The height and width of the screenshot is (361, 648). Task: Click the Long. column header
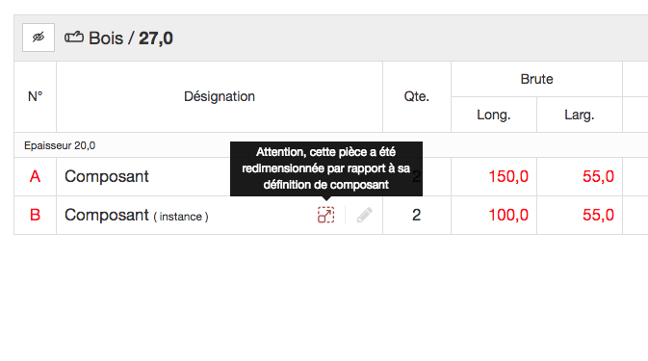(x=494, y=115)
